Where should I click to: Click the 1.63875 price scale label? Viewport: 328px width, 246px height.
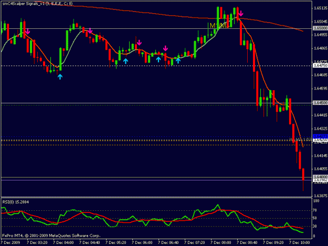(321, 196)
